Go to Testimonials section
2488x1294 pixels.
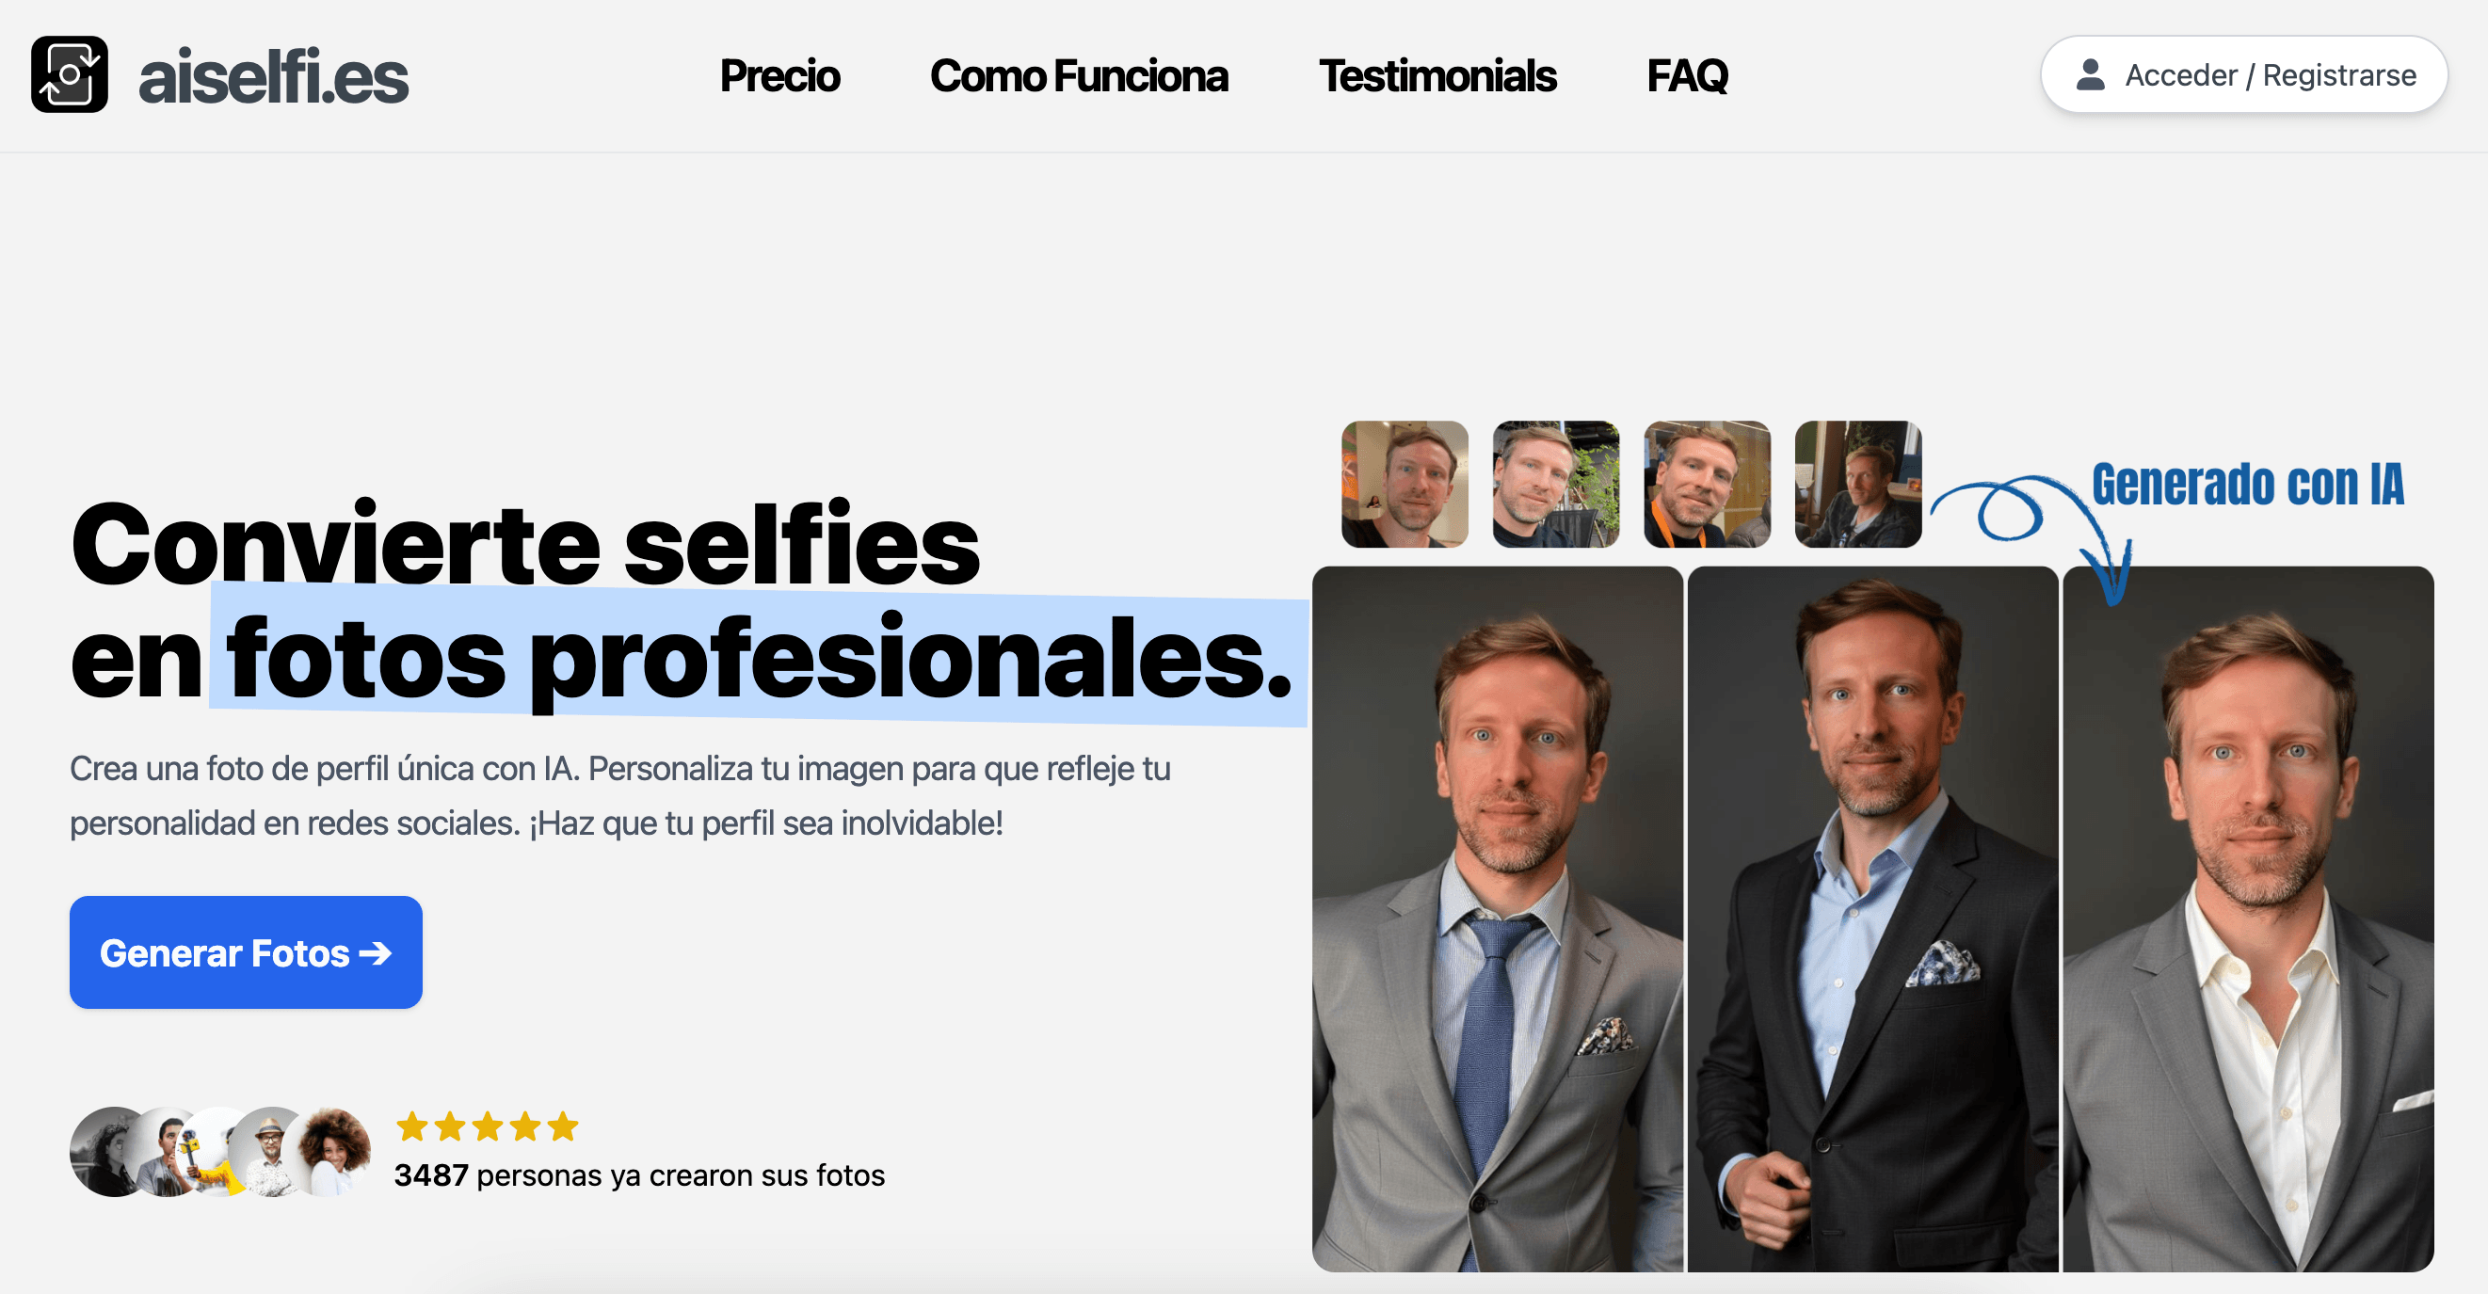click(x=1437, y=75)
